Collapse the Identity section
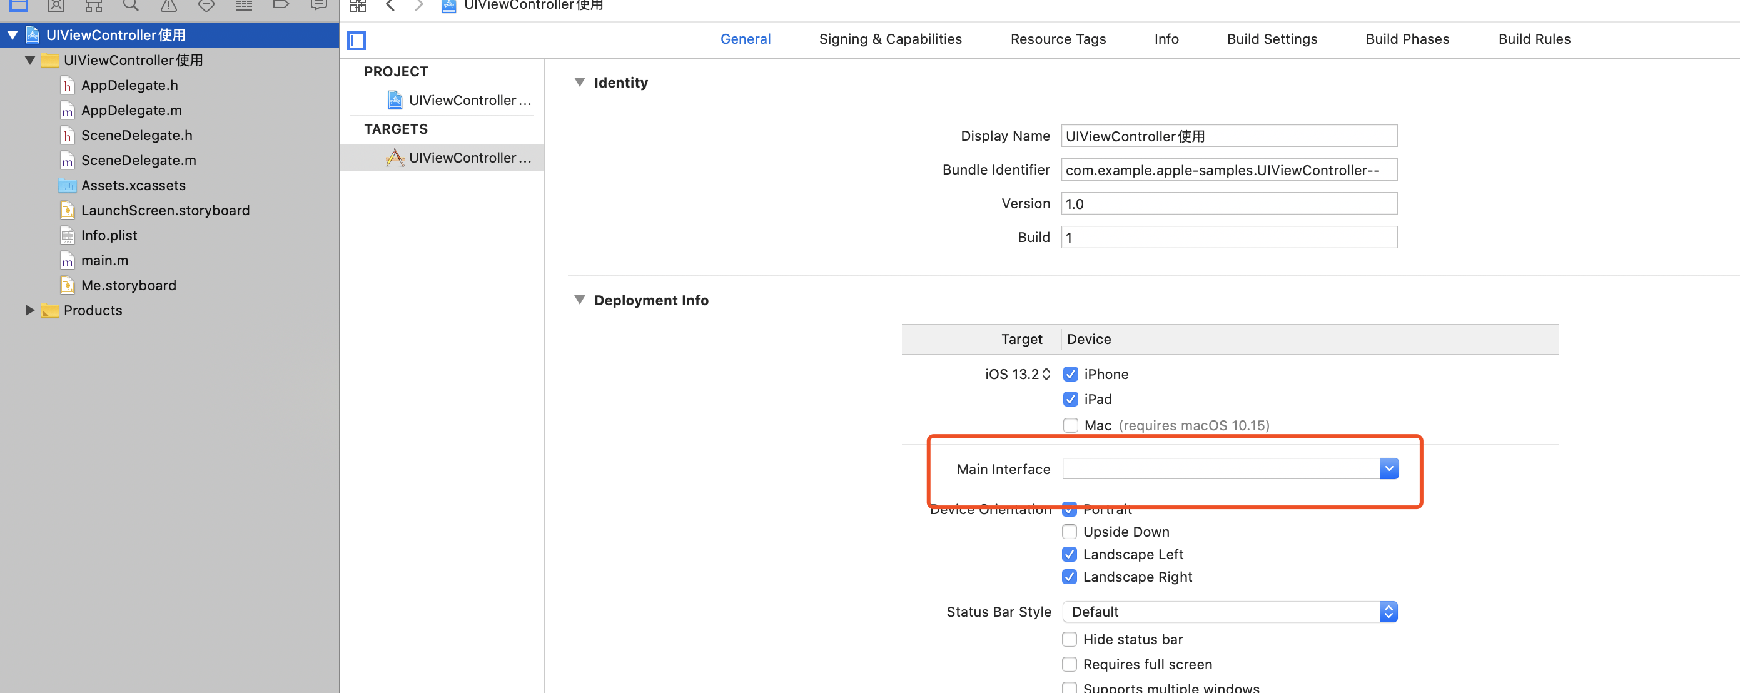The width and height of the screenshot is (1740, 693). click(x=580, y=82)
